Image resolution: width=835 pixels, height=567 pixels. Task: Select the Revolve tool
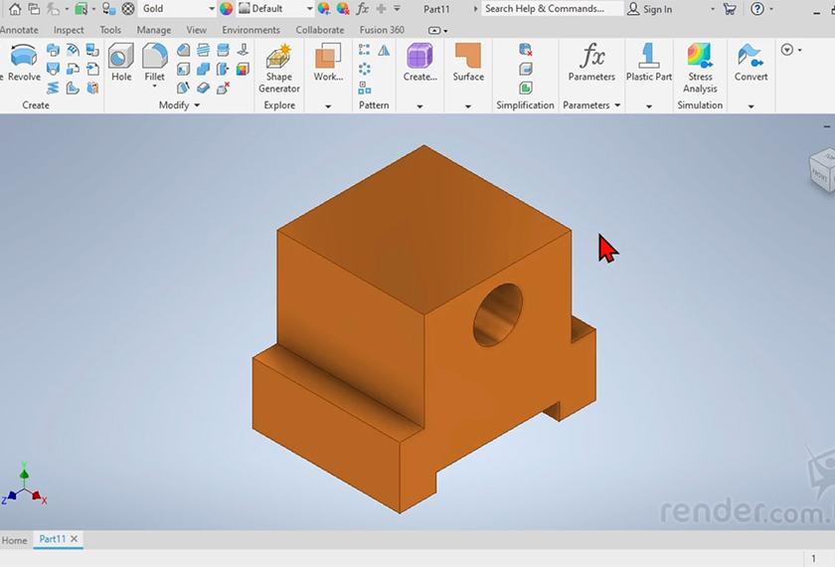coord(24,63)
